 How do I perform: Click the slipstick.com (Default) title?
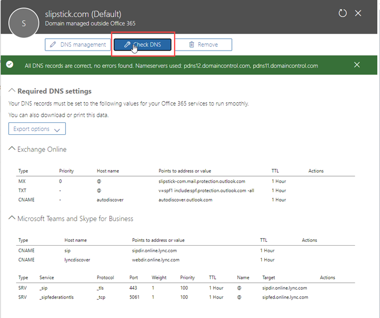(83, 14)
